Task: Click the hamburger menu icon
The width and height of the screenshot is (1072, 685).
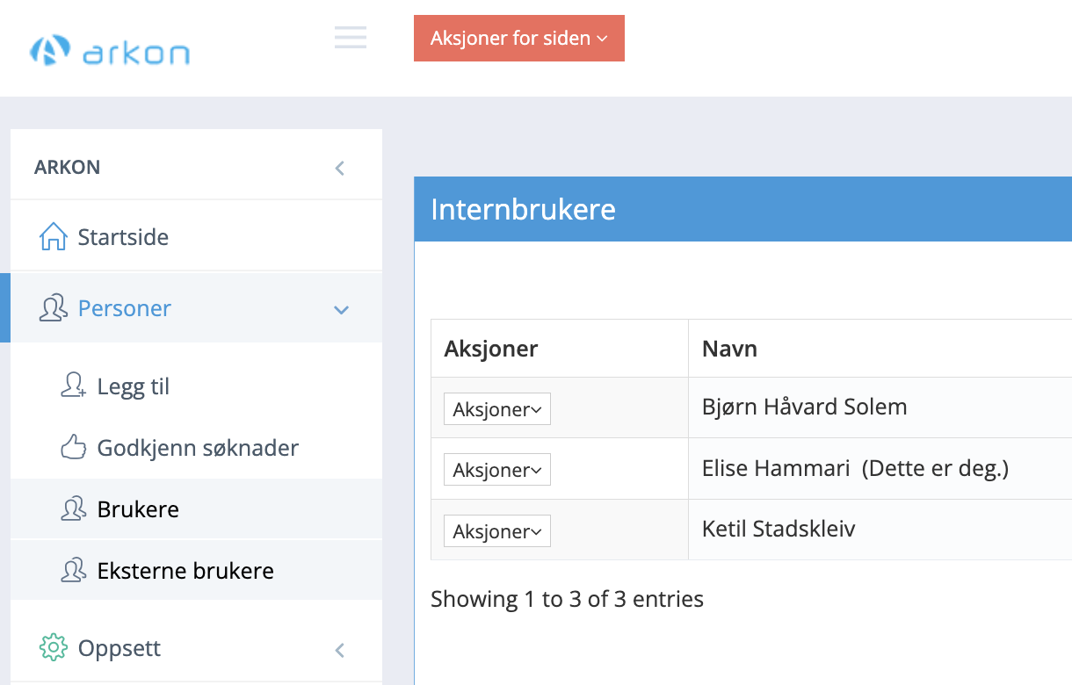Action: click(350, 37)
